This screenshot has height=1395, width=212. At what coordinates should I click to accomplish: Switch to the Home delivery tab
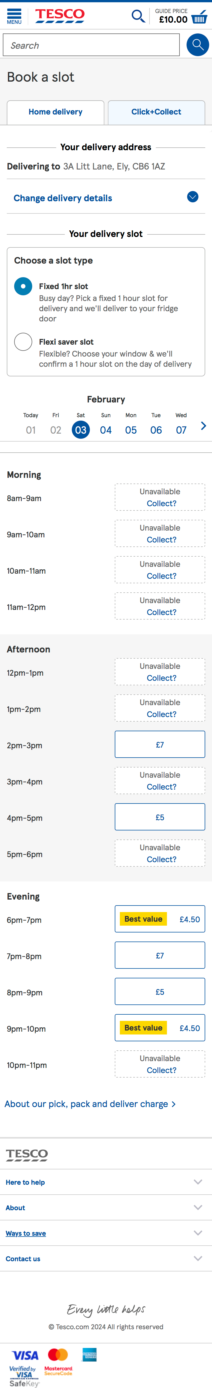pos(56,112)
